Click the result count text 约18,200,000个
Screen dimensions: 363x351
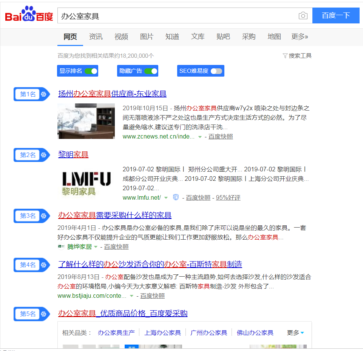(x=134, y=56)
